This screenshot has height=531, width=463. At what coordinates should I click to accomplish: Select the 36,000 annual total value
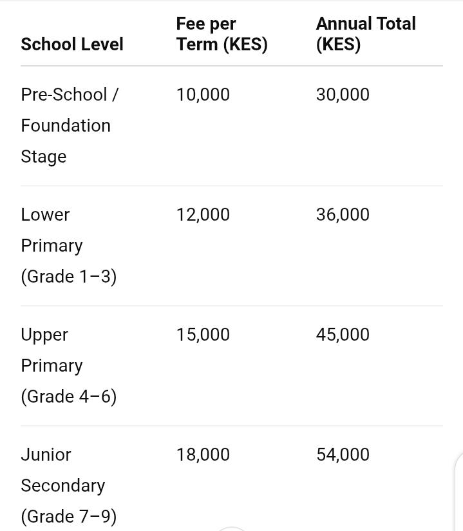343,215
